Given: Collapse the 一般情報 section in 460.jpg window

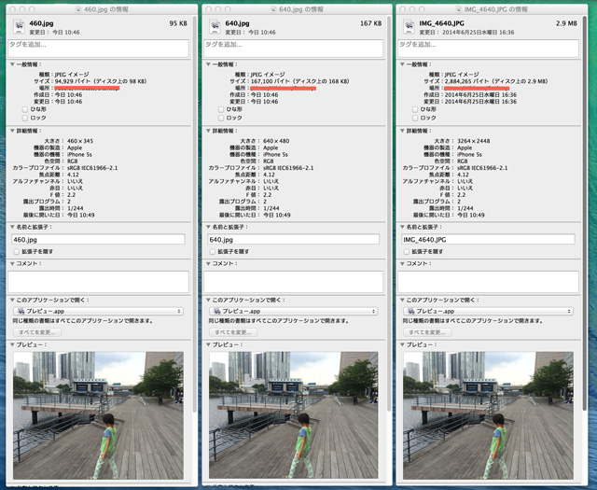Looking at the screenshot, I should coord(12,64).
